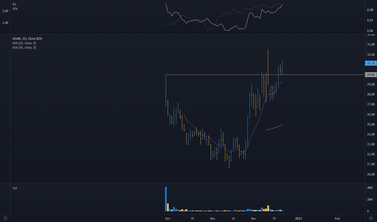Click the Dec date label on time axis
377x222 pixels.
pos(253,218)
